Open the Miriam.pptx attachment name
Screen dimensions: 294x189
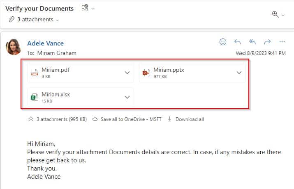click(169, 70)
